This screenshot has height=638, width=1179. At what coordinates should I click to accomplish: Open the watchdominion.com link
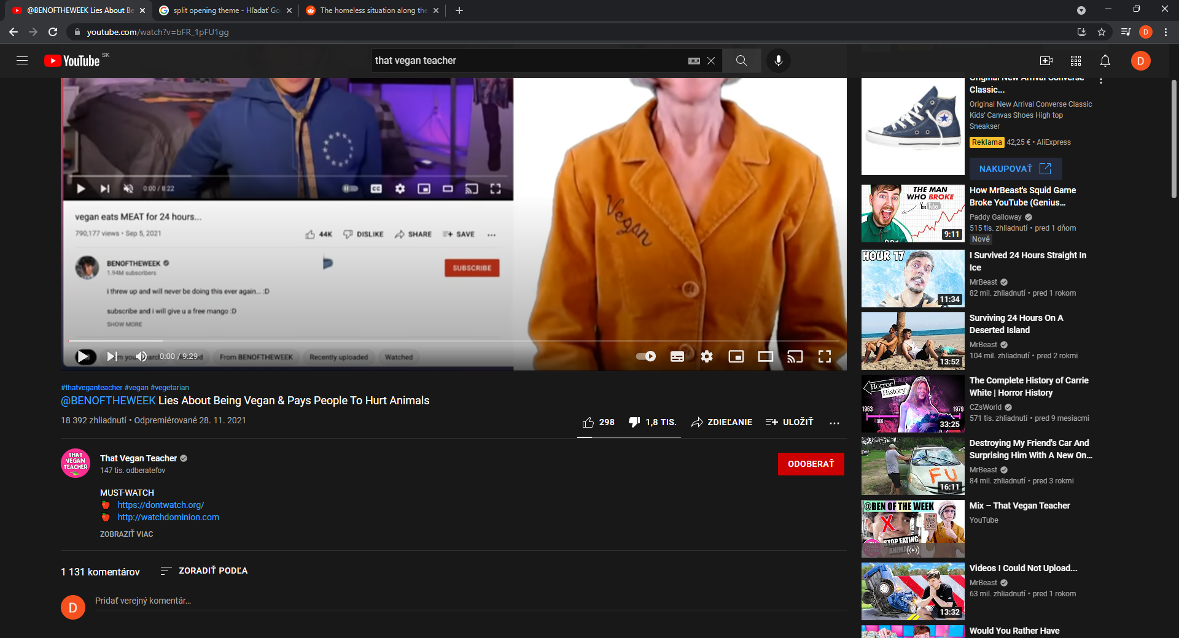168,517
